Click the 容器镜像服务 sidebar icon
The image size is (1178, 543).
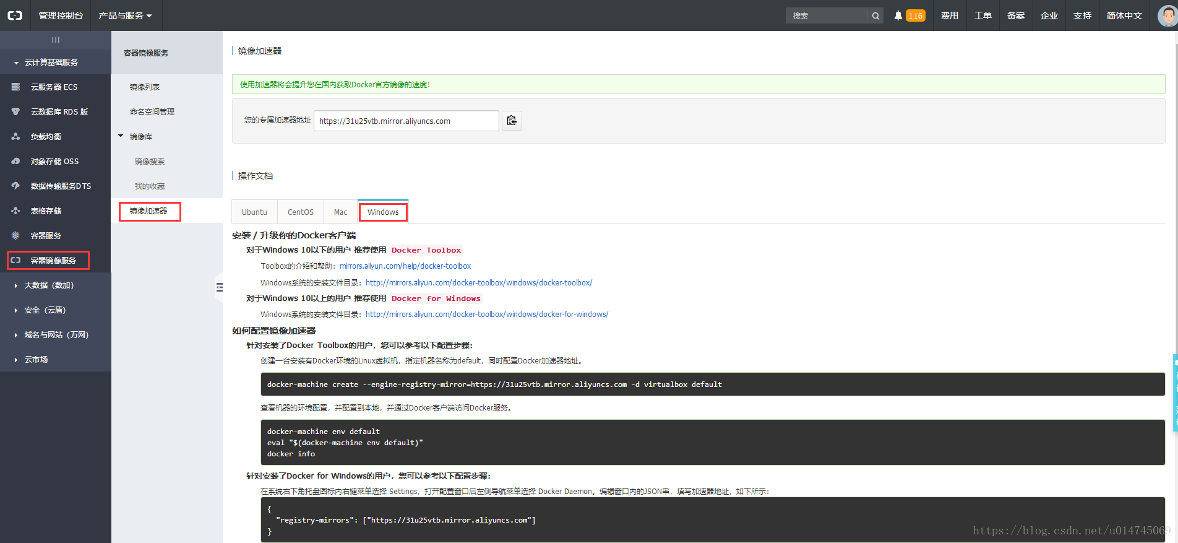coord(16,260)
